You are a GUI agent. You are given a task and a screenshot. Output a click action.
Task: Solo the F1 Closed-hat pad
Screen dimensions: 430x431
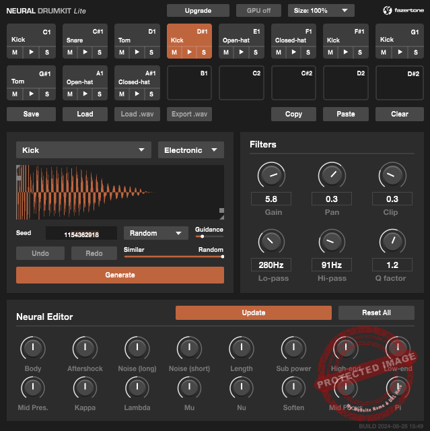click(x=308, y=53)
